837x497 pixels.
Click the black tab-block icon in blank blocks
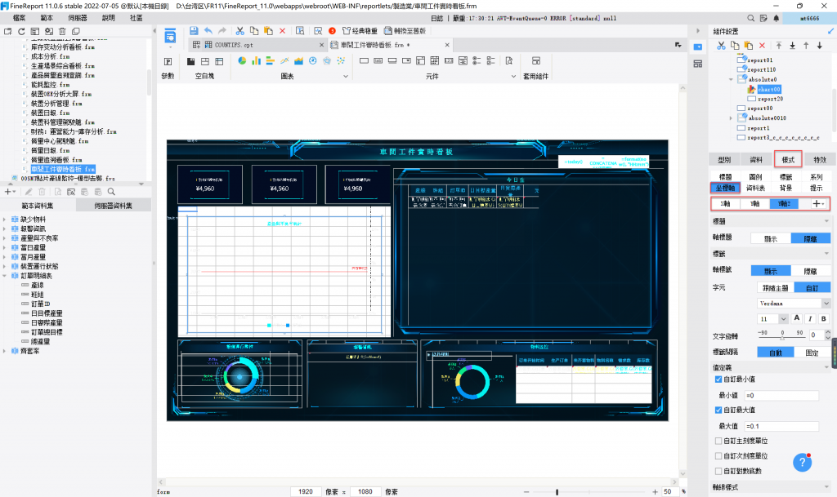(190, 61)
